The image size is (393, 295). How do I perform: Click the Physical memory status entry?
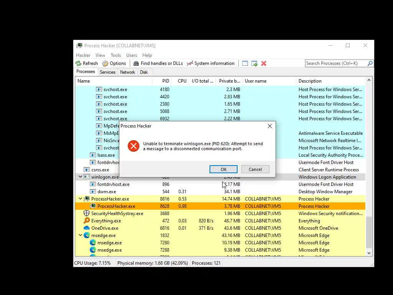(x=153, y=263)
